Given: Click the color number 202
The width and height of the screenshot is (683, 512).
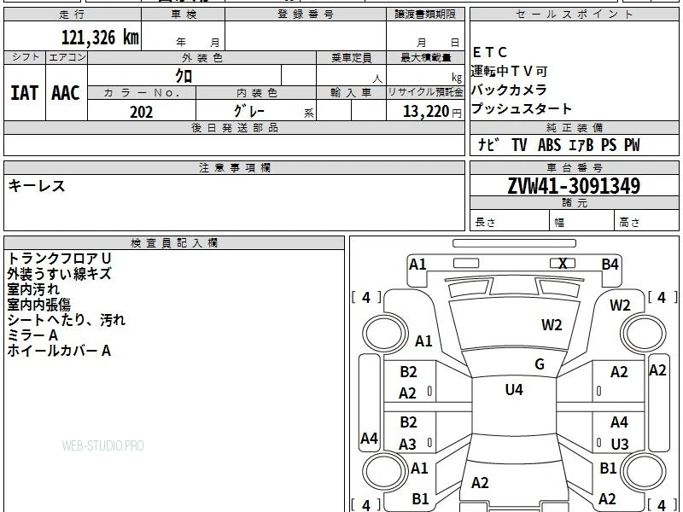Looking at the screenshot, I should coord(142,112).
